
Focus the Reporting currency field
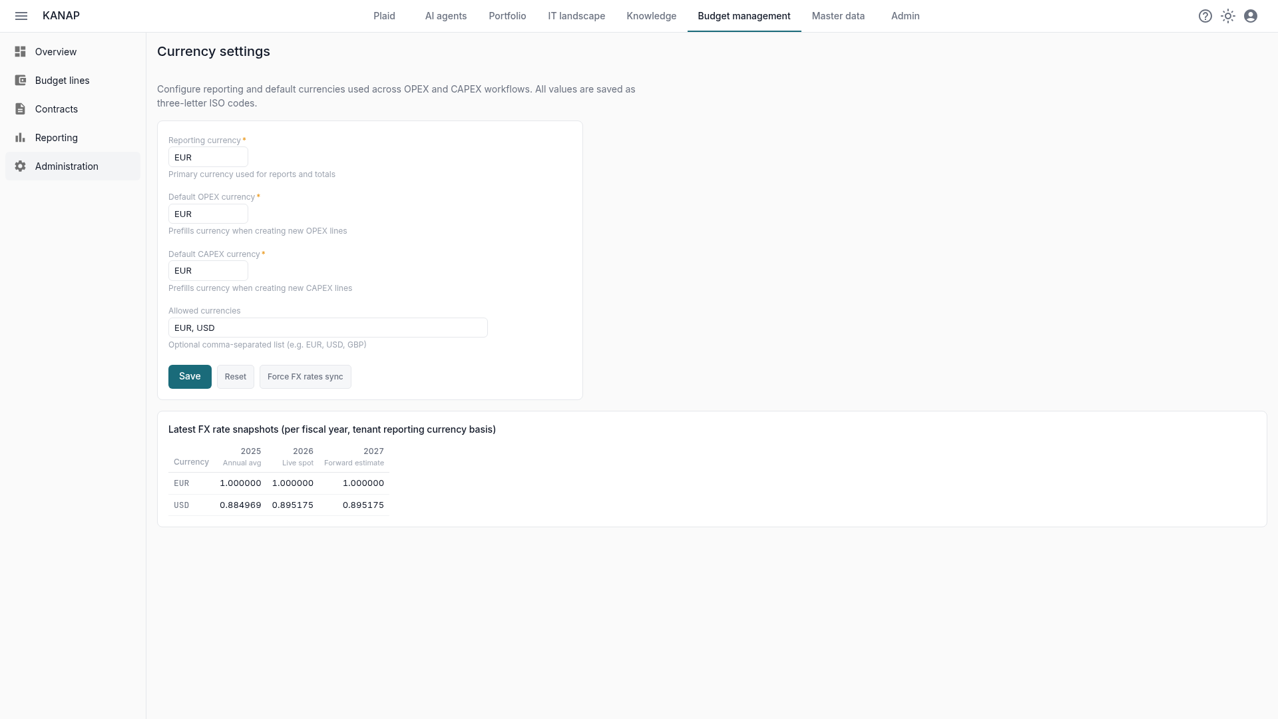(x=208, y=158)
